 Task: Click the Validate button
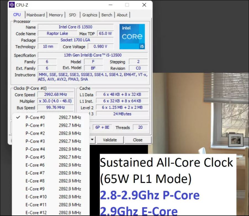(x=110, y=140)
